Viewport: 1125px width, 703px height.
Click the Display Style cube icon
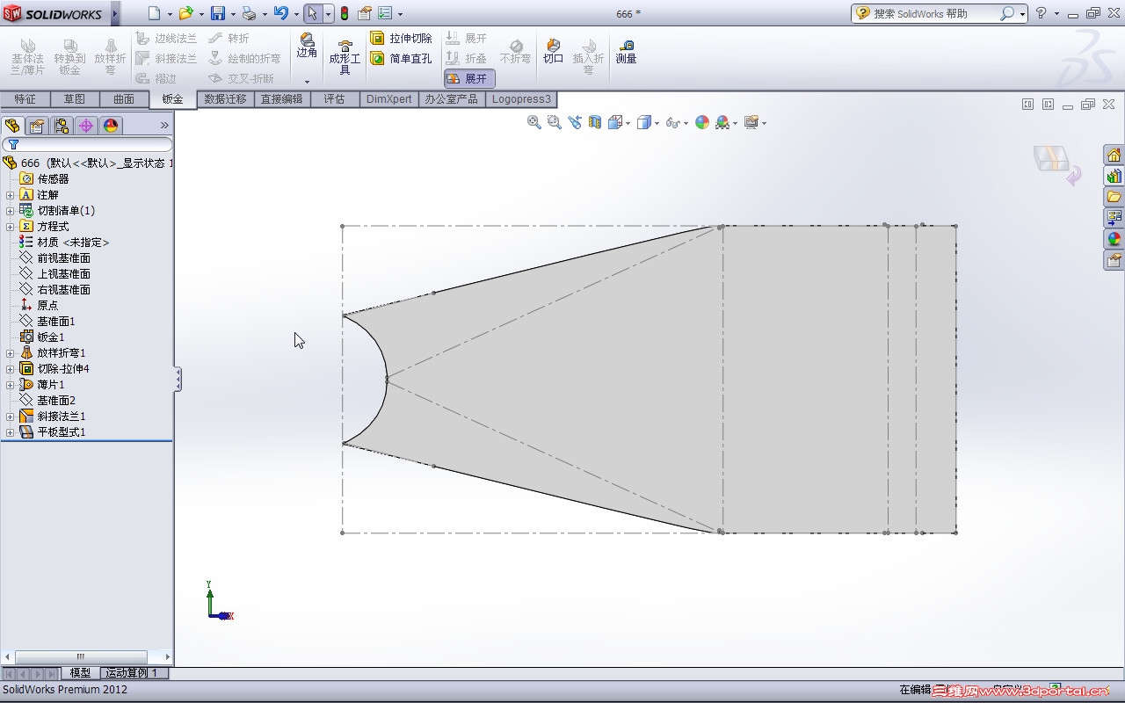pyautogui.click(x=643, y=122)
